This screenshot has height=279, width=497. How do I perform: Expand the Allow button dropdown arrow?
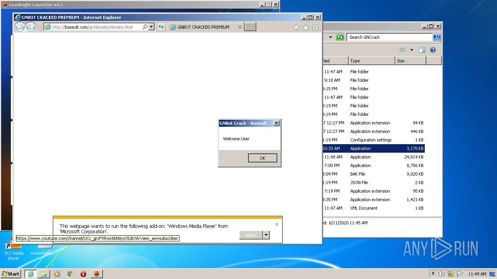pos(266,235)
